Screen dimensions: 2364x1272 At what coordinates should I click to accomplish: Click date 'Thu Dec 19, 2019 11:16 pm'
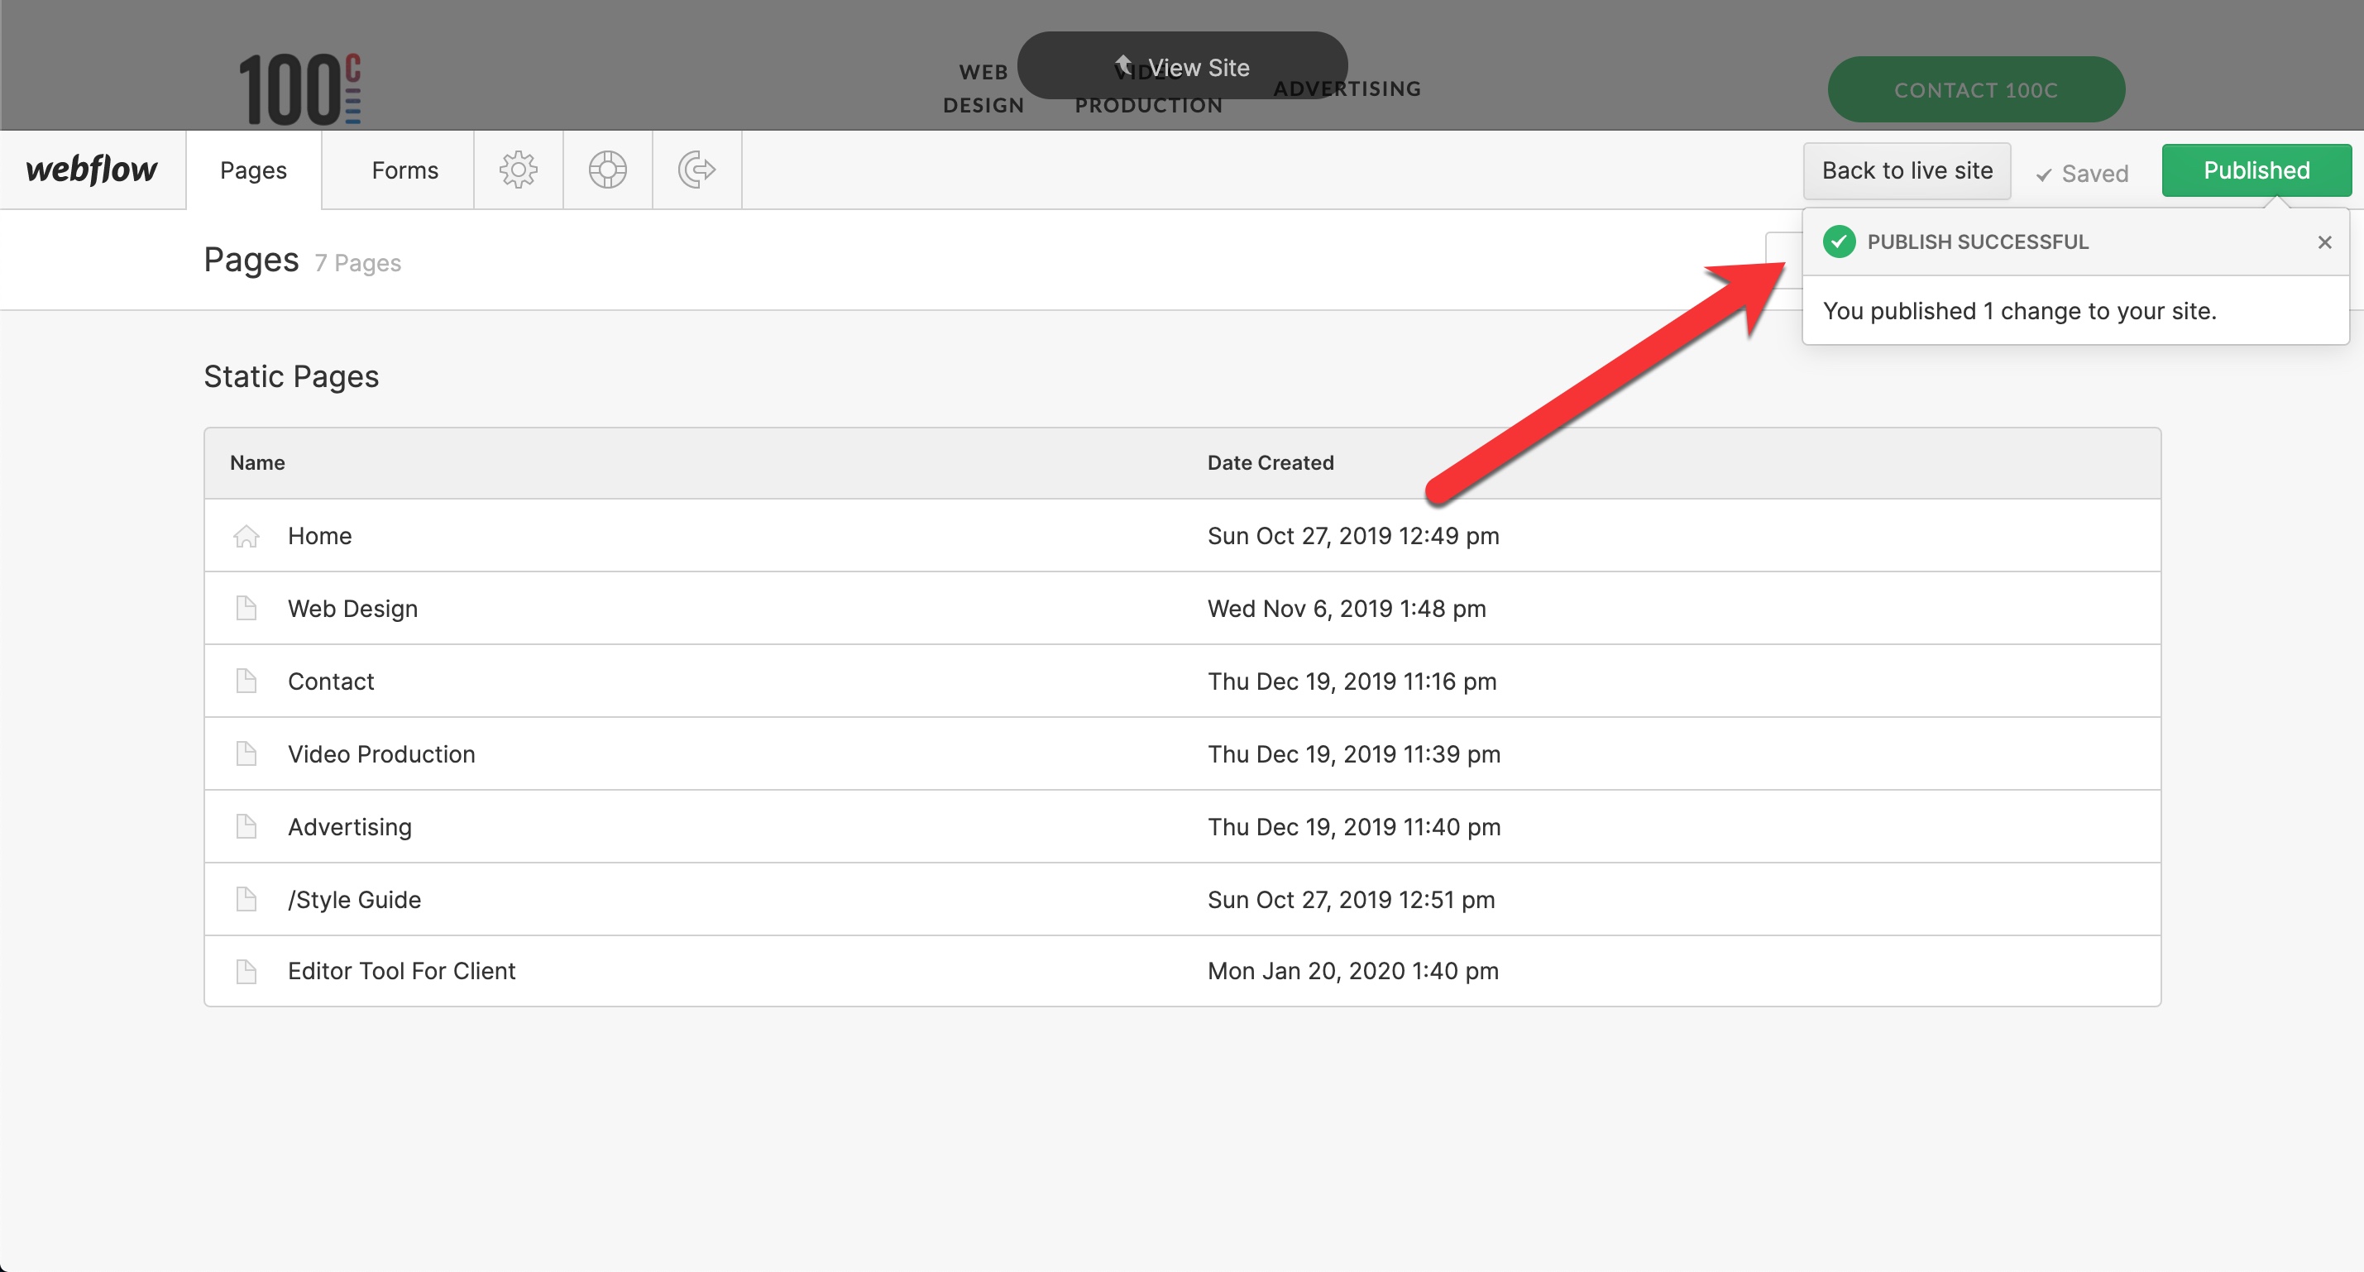coord(1352,681)
